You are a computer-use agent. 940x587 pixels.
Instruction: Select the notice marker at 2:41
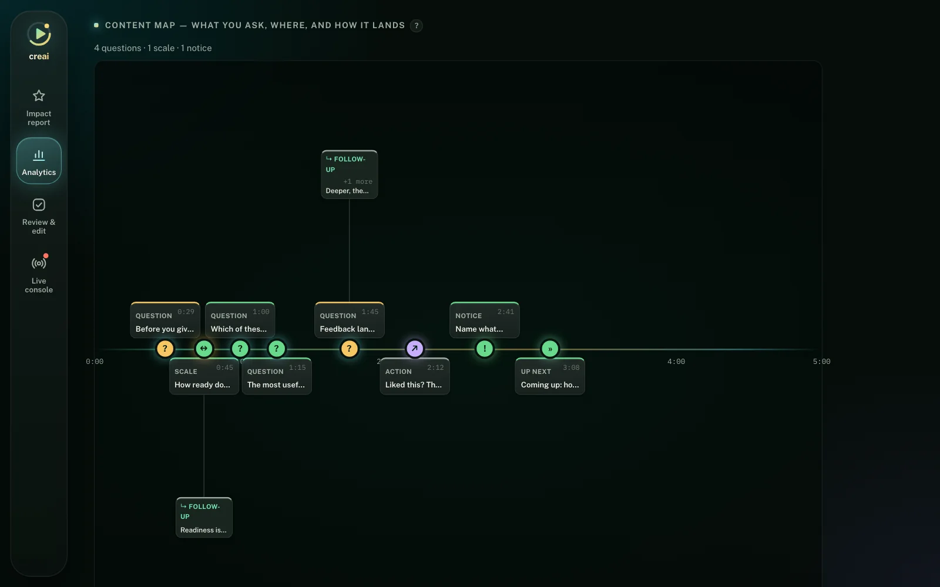pos(485,349)
